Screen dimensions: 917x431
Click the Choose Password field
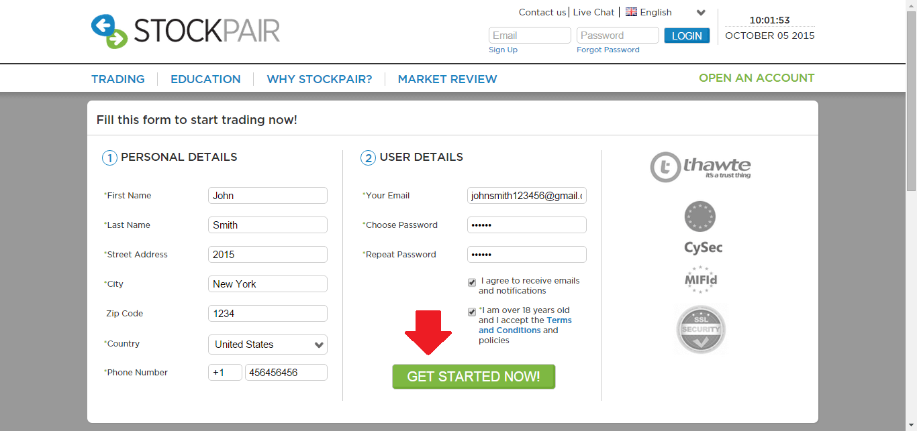(x=527, y=225)
